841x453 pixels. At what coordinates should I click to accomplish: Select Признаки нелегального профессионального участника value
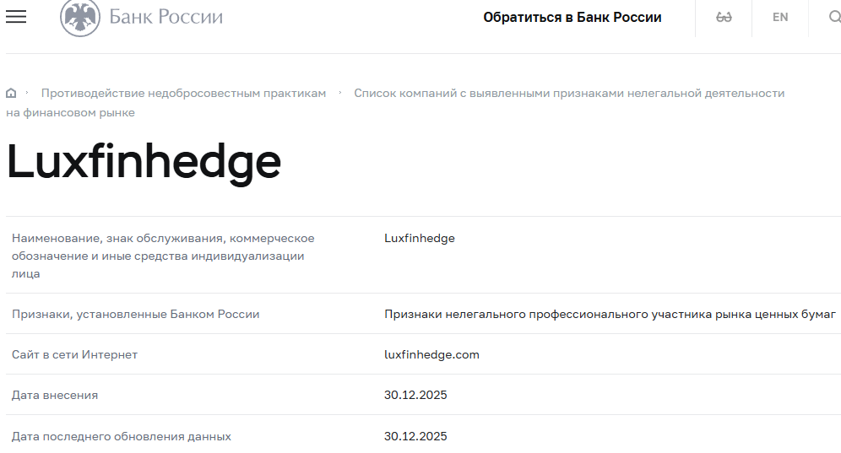(610, 314)
